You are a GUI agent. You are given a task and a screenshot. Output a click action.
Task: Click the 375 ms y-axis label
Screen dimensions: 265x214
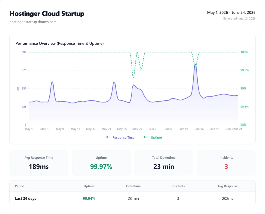[24, 70]
